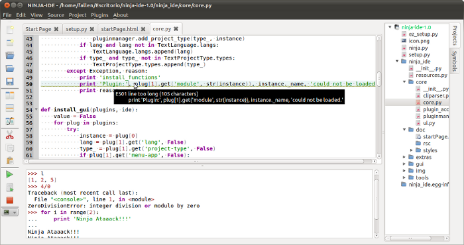Switch to the setup.py tab
This screenshot has width=464, height=245.
(x=80, y=29)
